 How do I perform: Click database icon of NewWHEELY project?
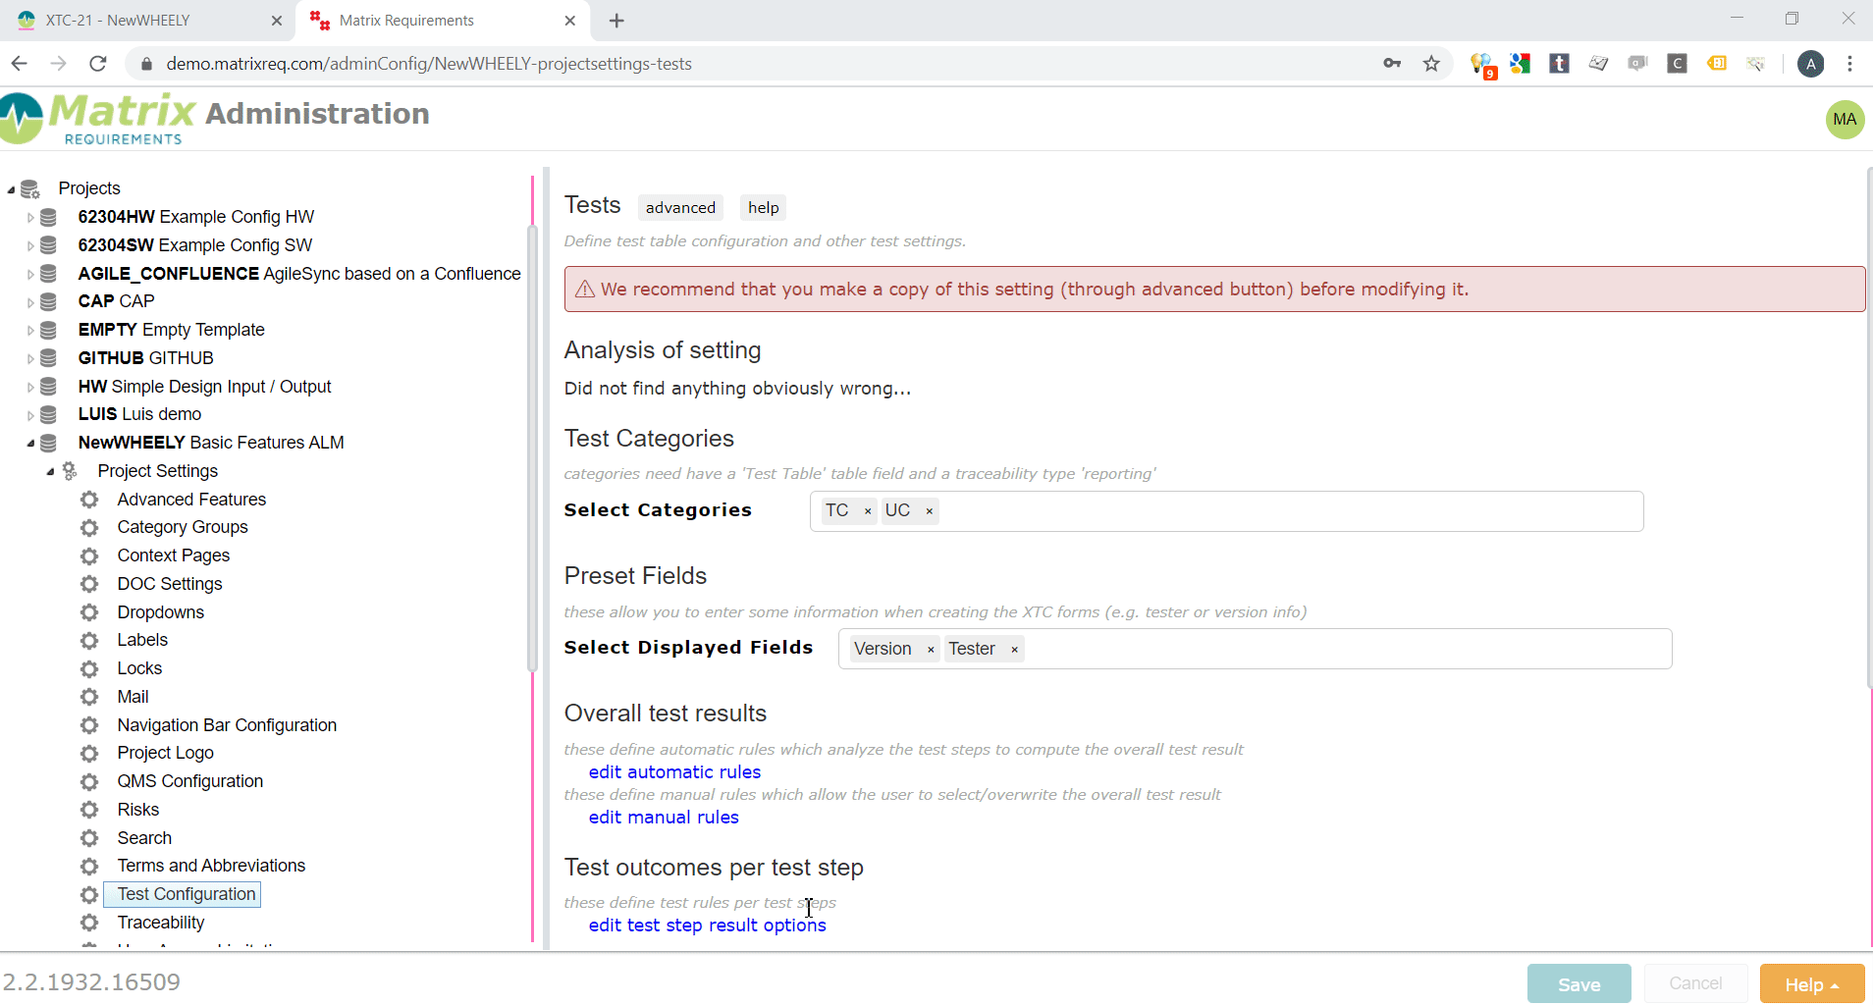(48, 443)
